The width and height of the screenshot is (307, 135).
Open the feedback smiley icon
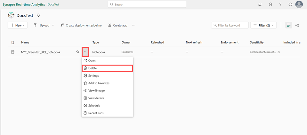click(290, 4)
